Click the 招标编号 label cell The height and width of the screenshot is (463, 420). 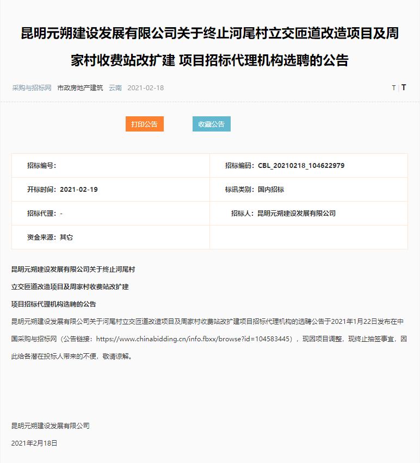pos(42,166)
